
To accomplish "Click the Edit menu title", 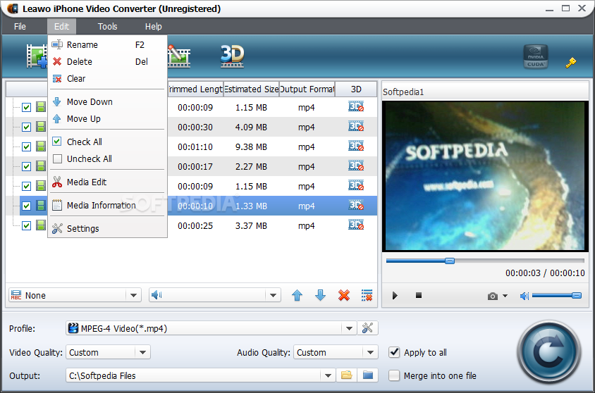I will (x=61, y=27).
